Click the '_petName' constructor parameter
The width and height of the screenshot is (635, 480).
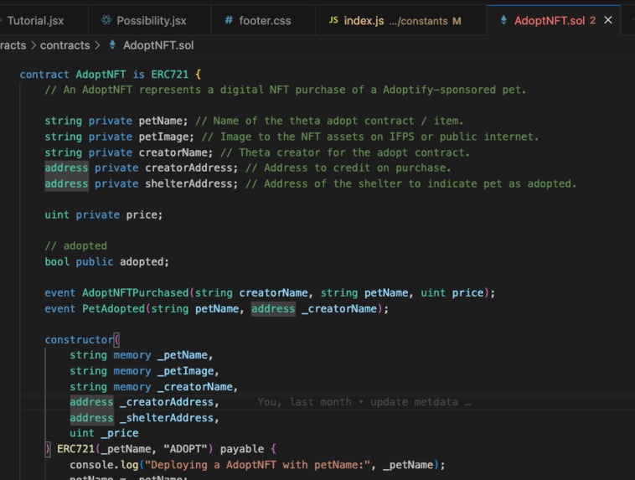(x=183, y=355)
